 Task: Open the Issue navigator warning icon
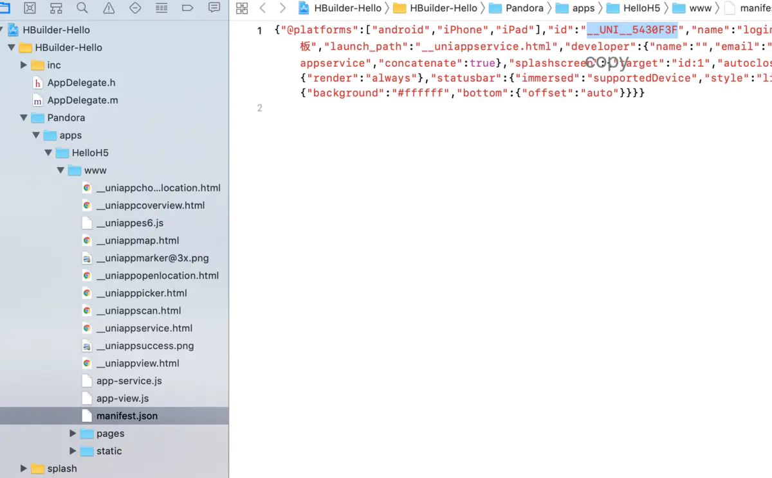(109, 8)
